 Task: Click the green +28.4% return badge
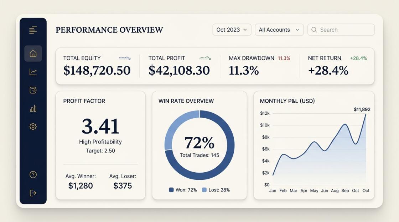[x=358, y=58]
